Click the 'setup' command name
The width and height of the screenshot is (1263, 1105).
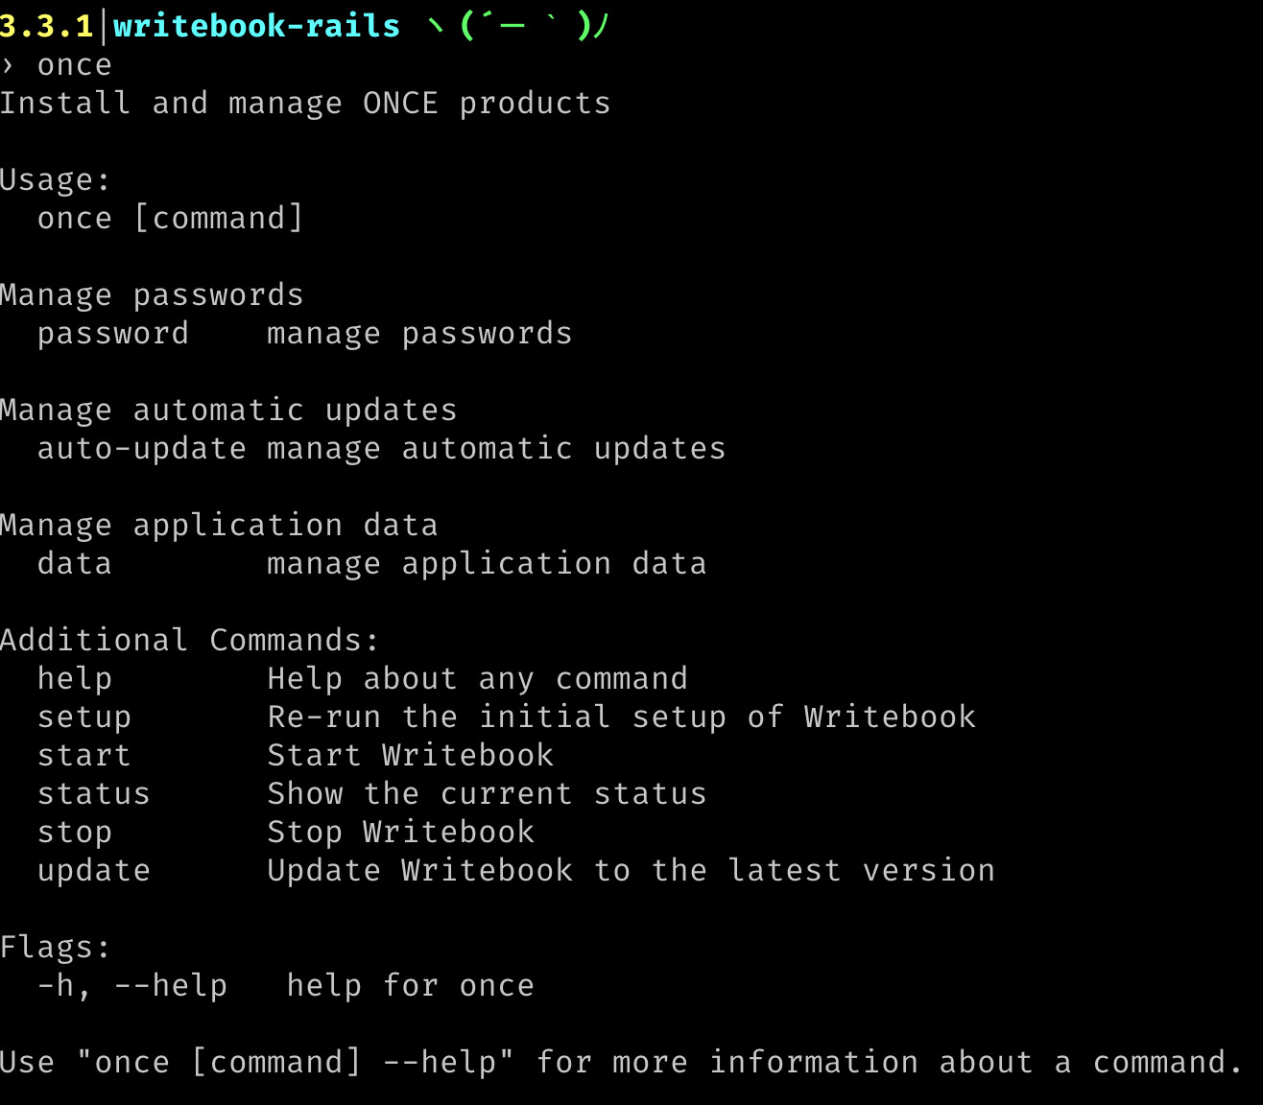[84, 717]
